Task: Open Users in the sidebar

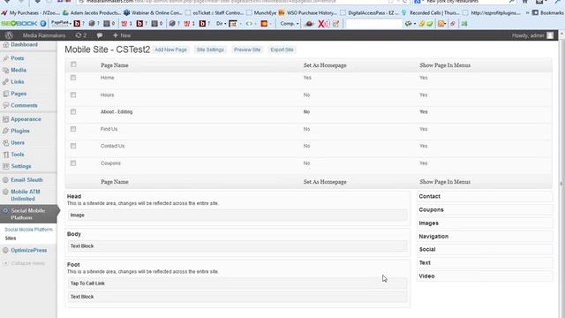Action: 18,143
